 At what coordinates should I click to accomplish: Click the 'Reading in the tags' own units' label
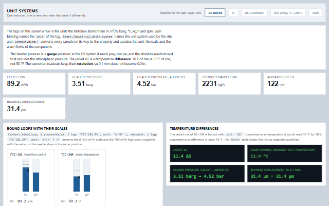click(x=180, y=13)
